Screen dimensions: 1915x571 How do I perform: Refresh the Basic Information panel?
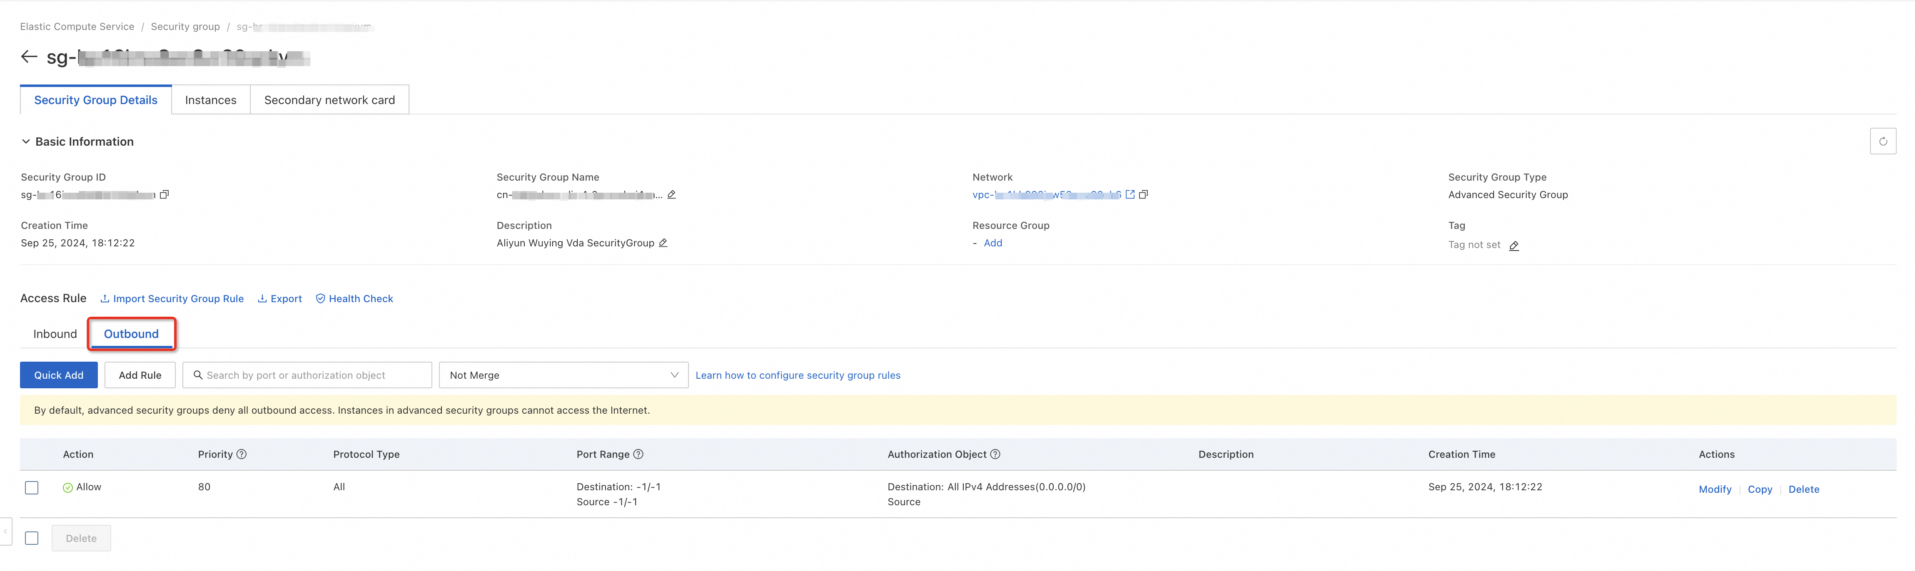(1882, 141)
